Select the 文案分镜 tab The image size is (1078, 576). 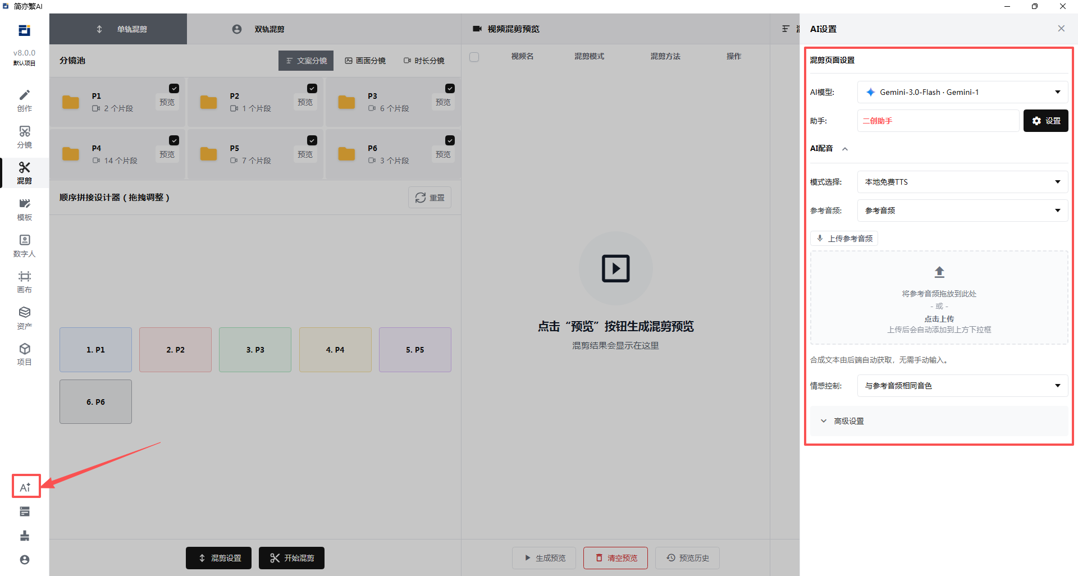[306, 61]
